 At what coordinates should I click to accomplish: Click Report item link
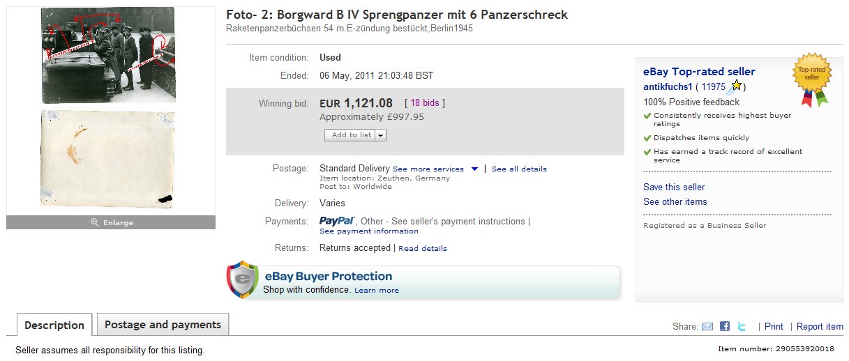(x=820, y=326)
